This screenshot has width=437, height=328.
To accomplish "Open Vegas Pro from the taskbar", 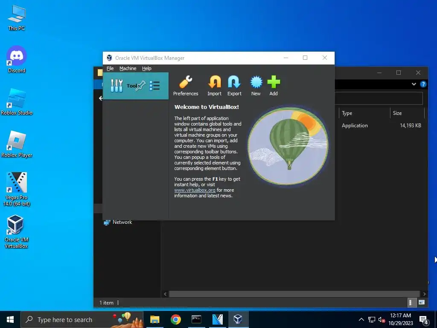I will [x=217, y=319].
